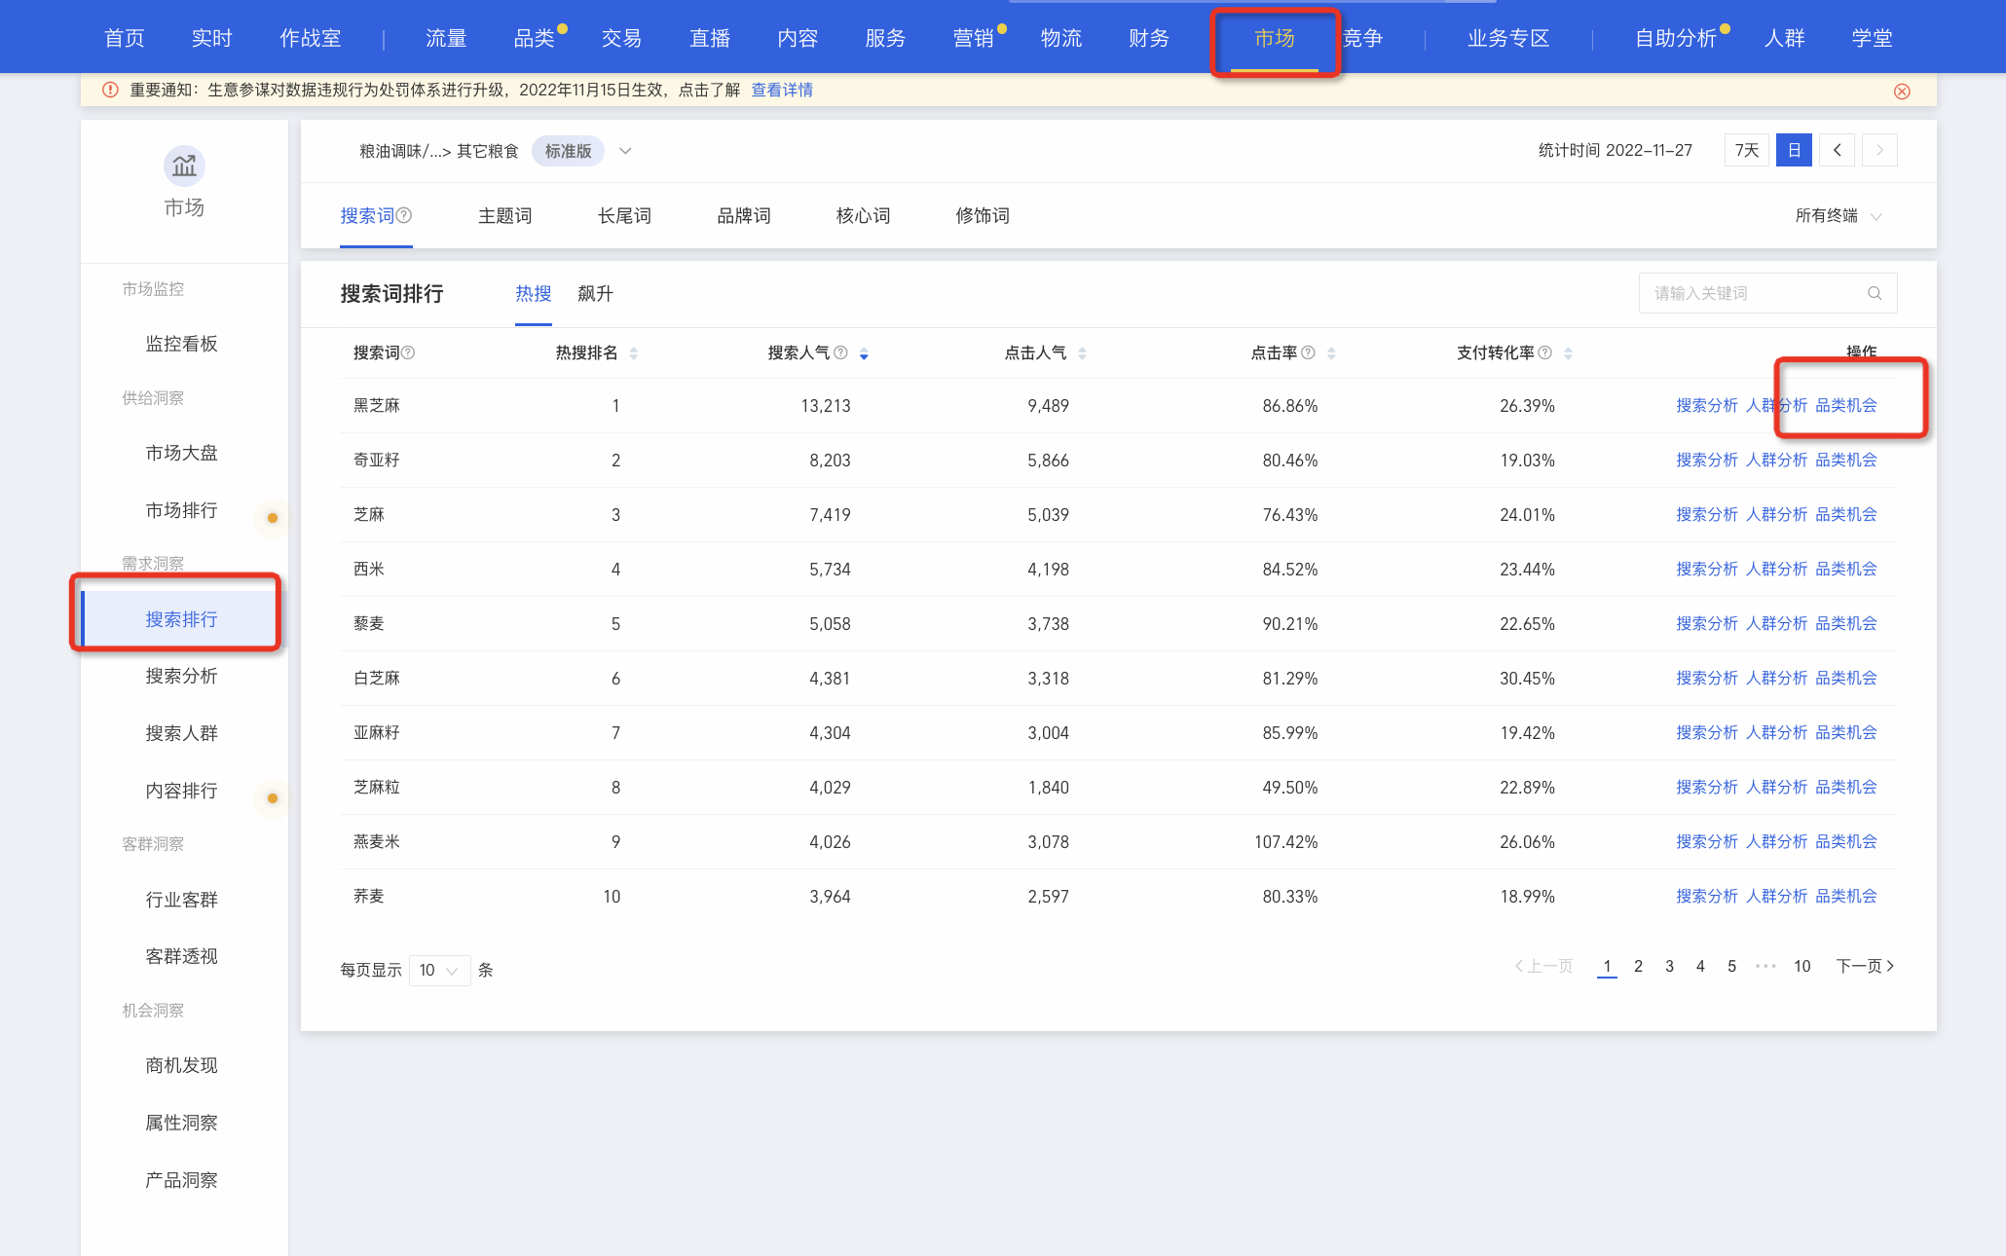2006x1256 pixels.
Task: Switch ranking view to 飙升
Action: [595, 293]
